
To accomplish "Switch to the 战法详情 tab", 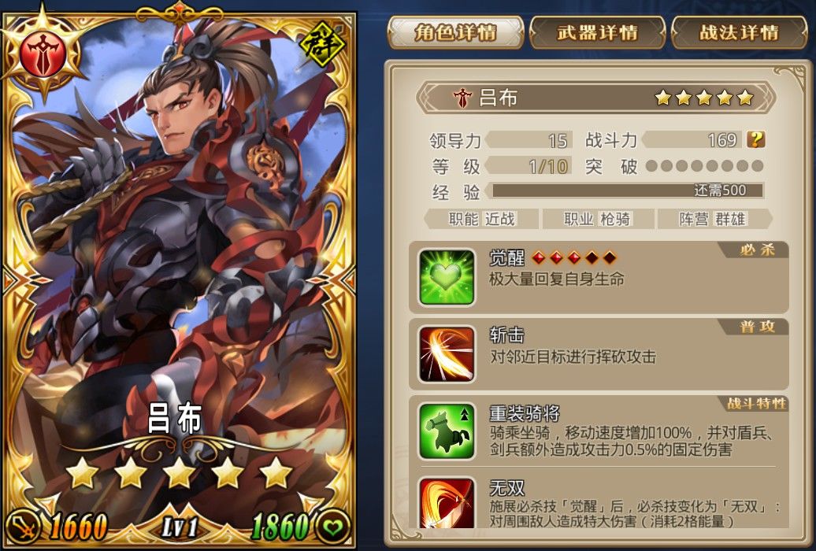I will point(740,32).
